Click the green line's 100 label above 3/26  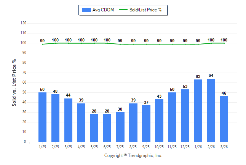pos(224,40)
